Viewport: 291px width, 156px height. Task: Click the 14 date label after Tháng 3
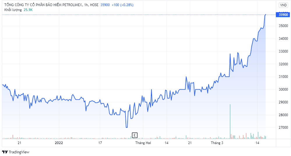[x=257, y=143]
